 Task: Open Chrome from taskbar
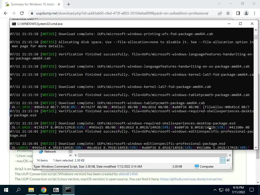click(x=44, y=190)
